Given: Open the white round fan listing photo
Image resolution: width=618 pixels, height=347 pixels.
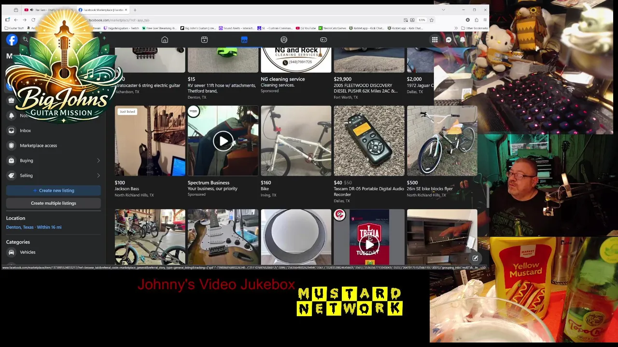Looking at the screenshot, I should click(296, 237).
